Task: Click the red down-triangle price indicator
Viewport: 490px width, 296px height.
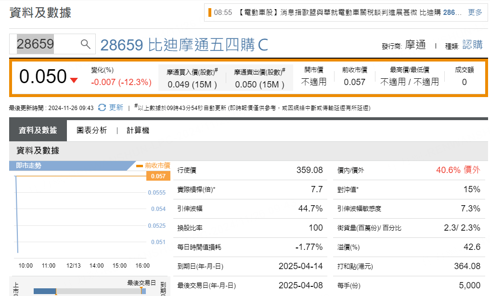Action: coord(74,80)
